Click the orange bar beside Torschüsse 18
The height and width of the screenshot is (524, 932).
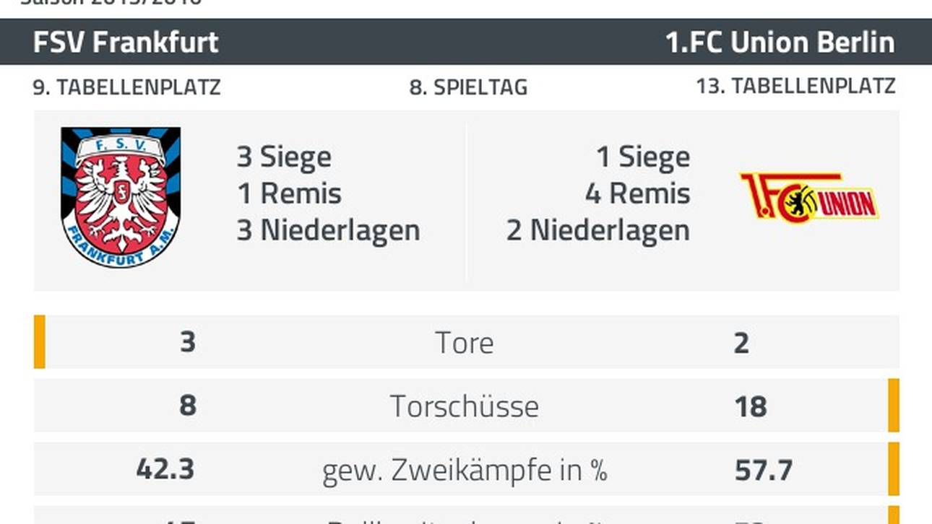[894, 405]
